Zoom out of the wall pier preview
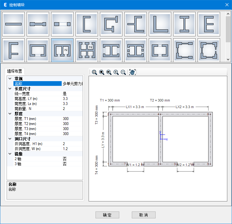Viewport: 232px width, 224px height. pyautogui.click(x=123, y=72)
